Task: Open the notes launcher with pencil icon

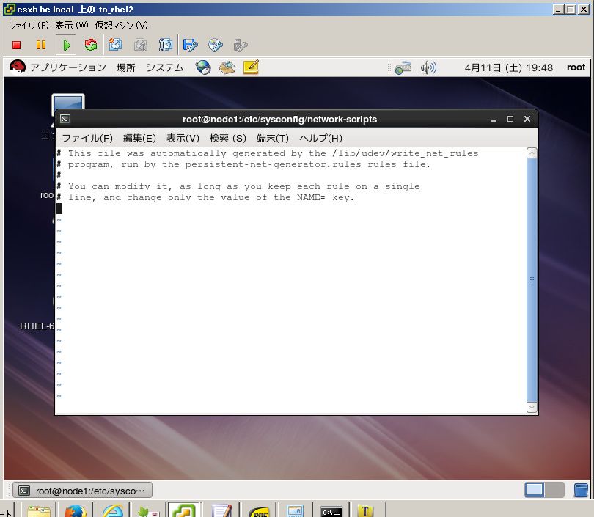Action: tap(251, 67)
